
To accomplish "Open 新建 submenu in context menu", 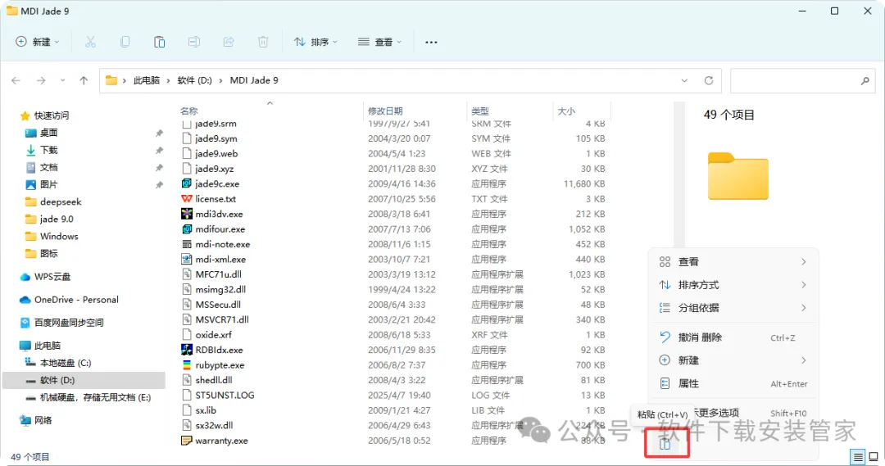I will [x=733, y=360].
